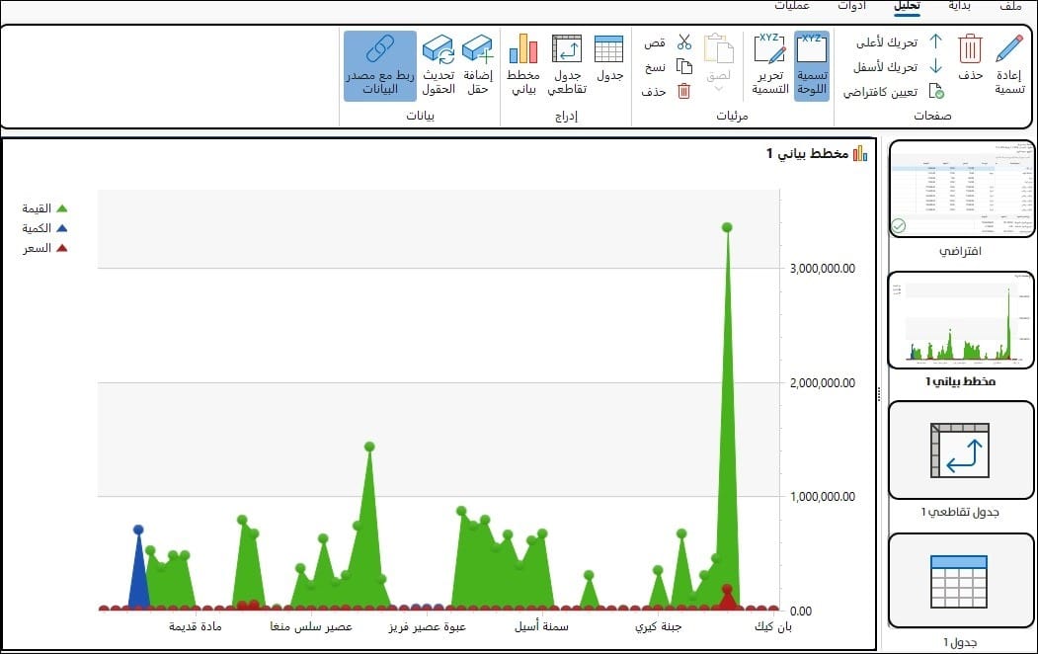Click the Delete page trash icon
1038x654 pixels.
[970, 49]
